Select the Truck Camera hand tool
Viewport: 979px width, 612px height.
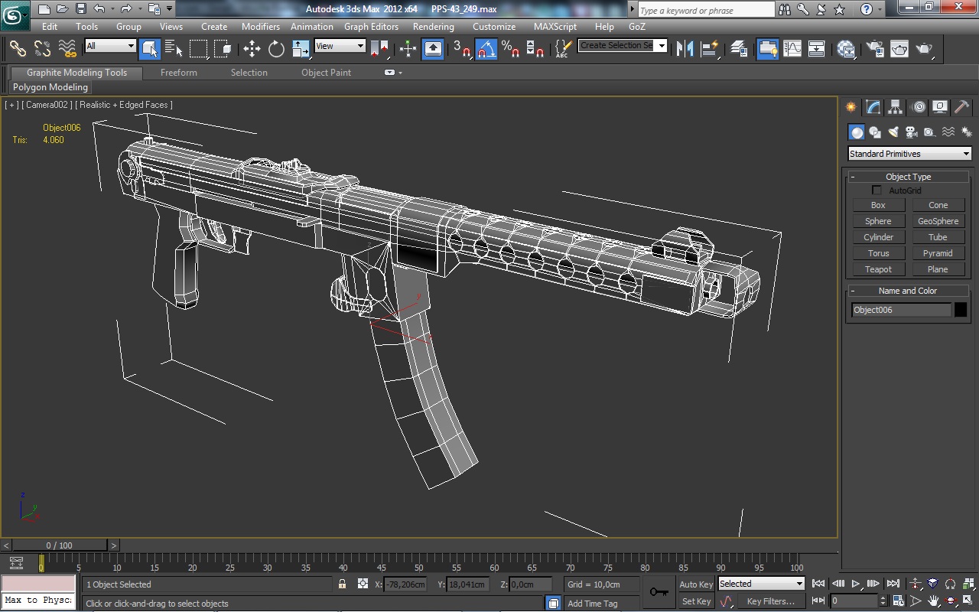pos(933,601)
